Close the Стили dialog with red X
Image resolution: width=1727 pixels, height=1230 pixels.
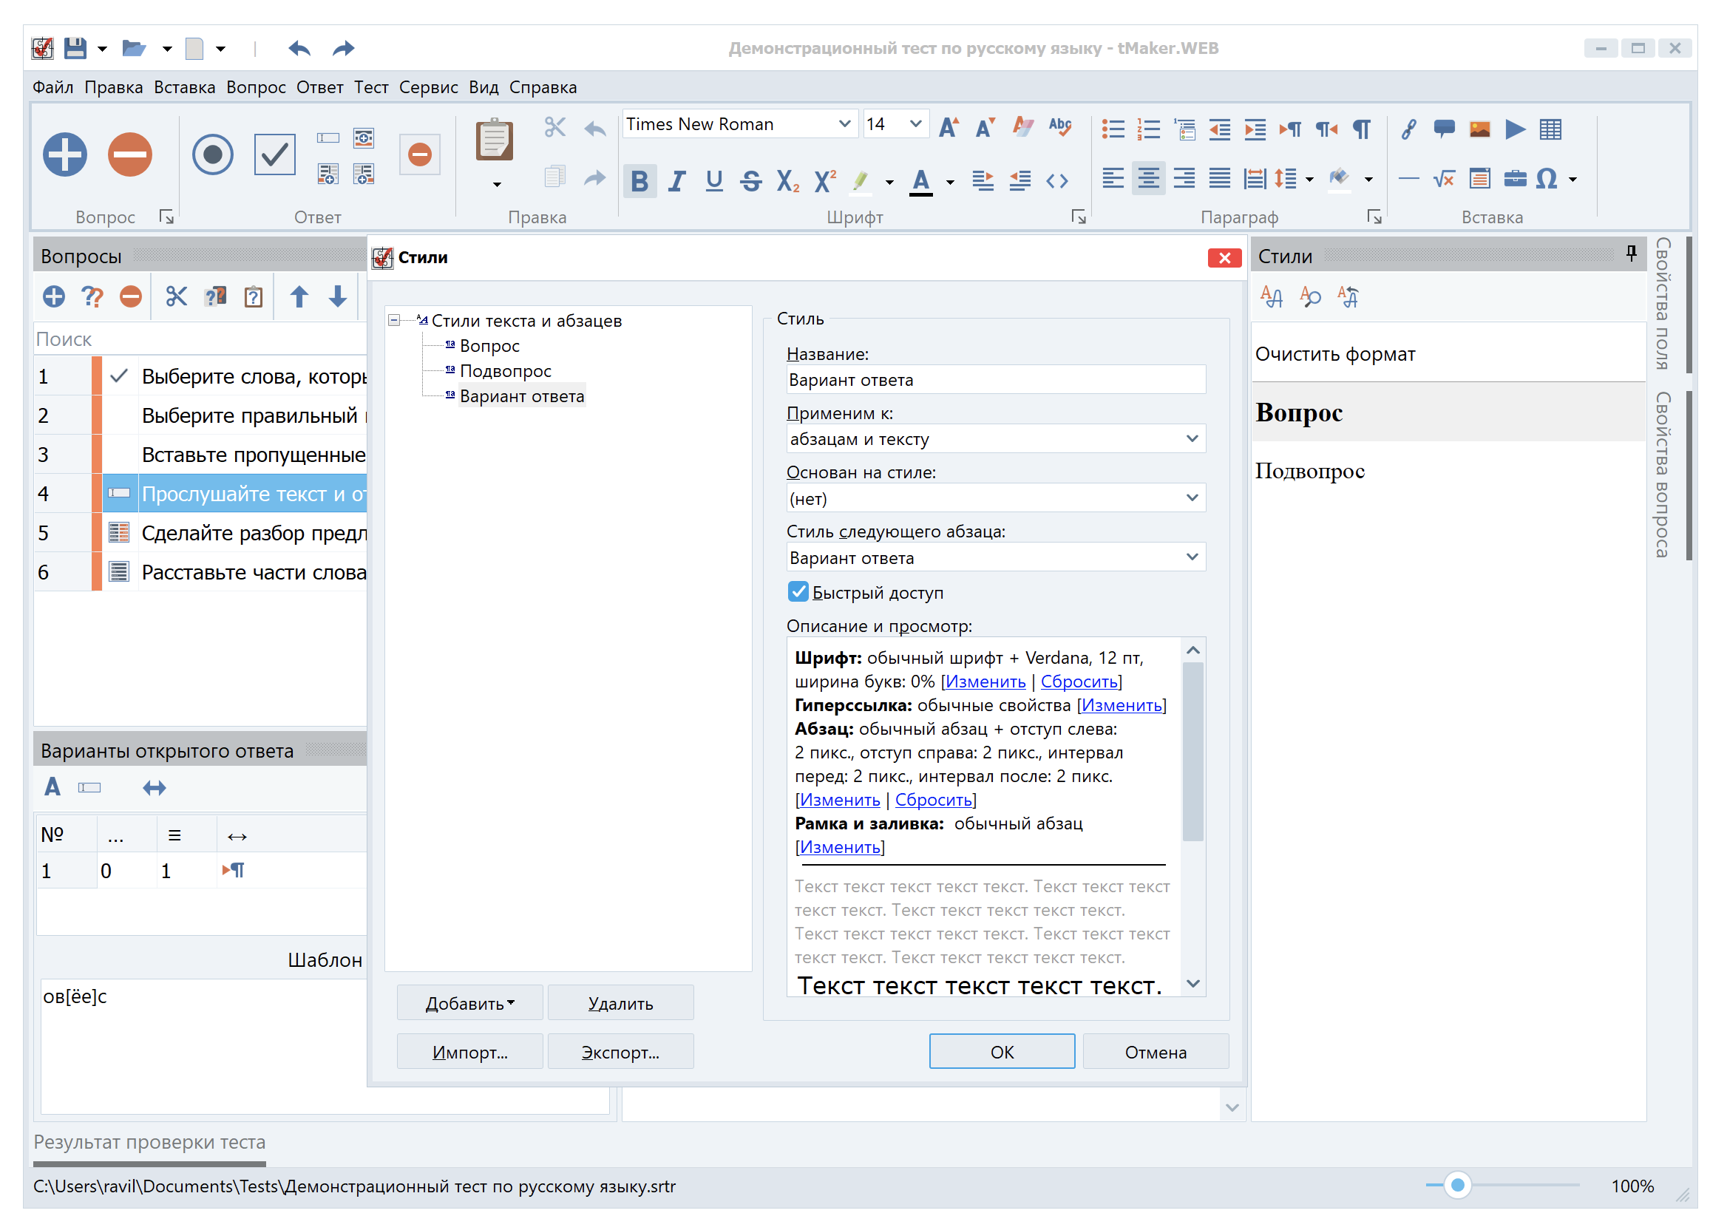pyautogui.click(x=1226, y=257)
